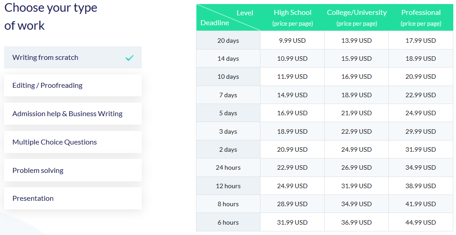456x235 pixels.
Task: Click the 16.99 USD High School price for 5 days
Action: 293,113
